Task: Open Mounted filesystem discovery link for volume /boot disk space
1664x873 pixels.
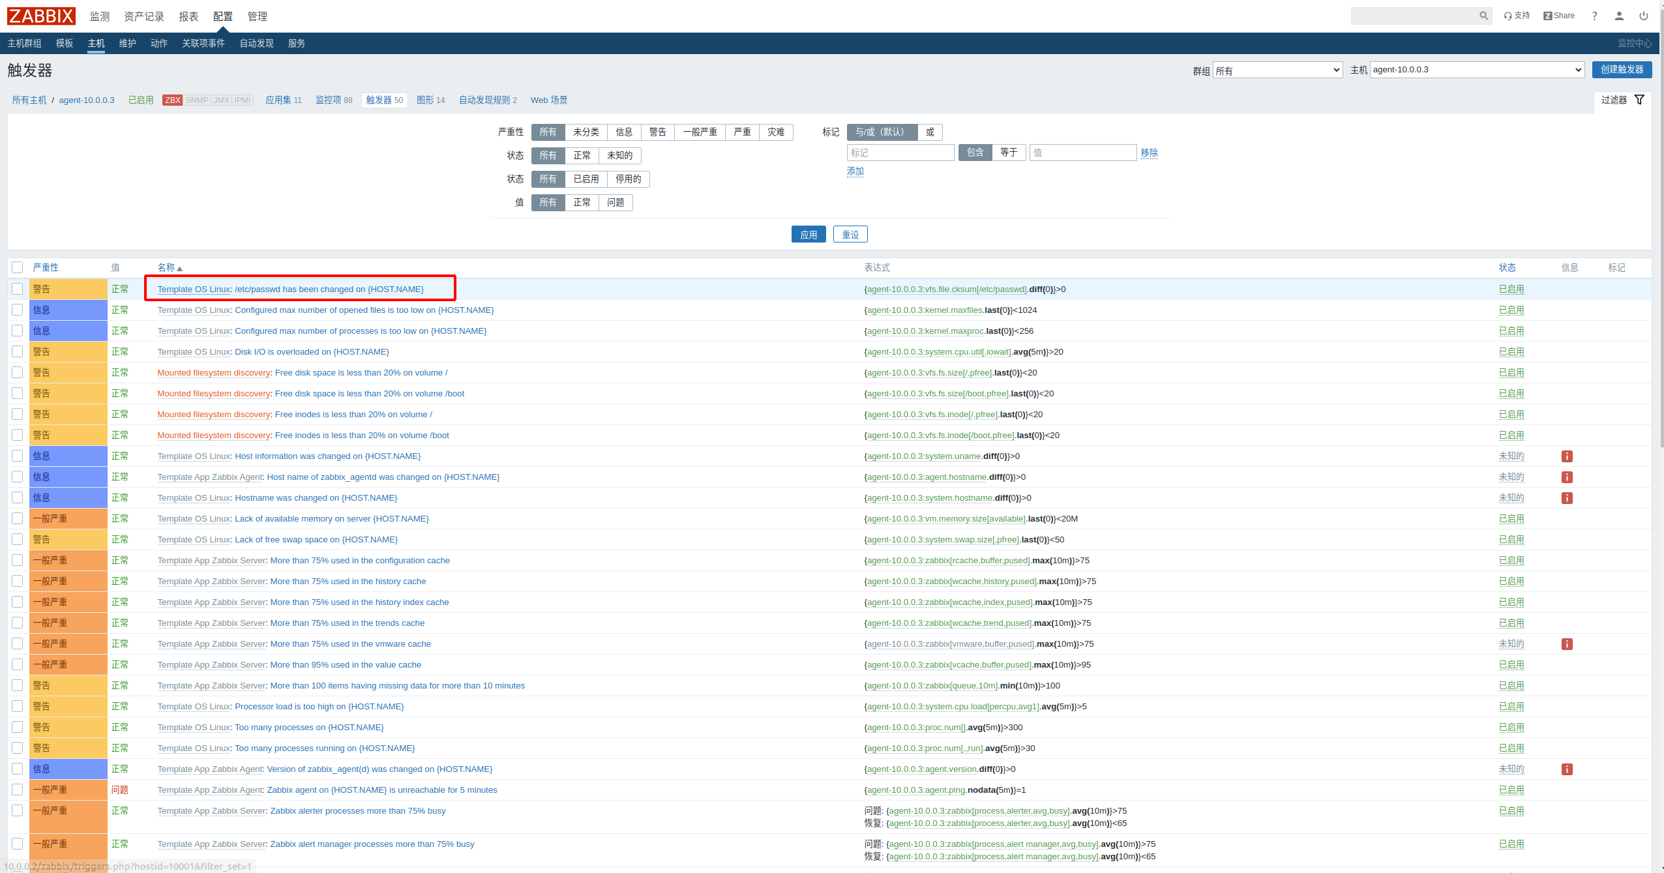Action: 214,394
